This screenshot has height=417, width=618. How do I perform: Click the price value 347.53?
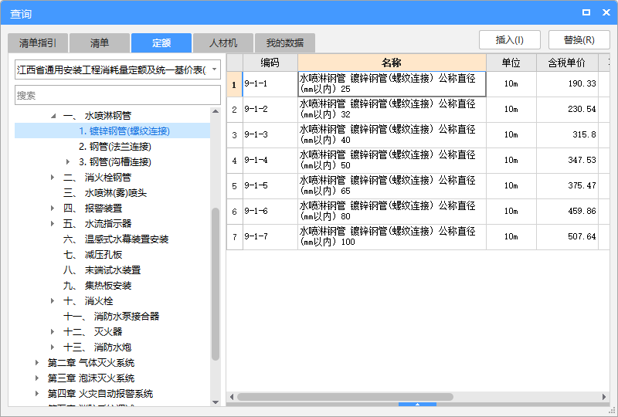[x=582, y=160]
